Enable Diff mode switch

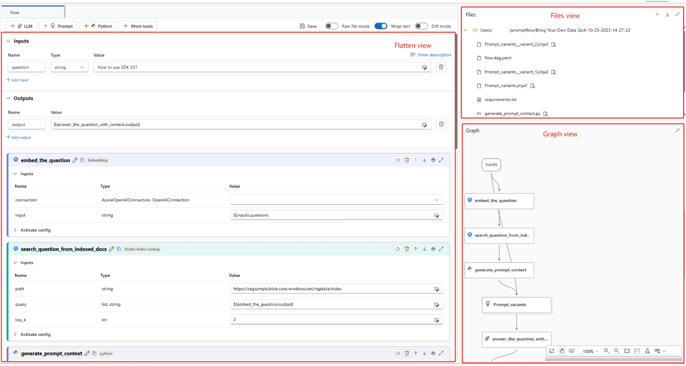point(421,26)
